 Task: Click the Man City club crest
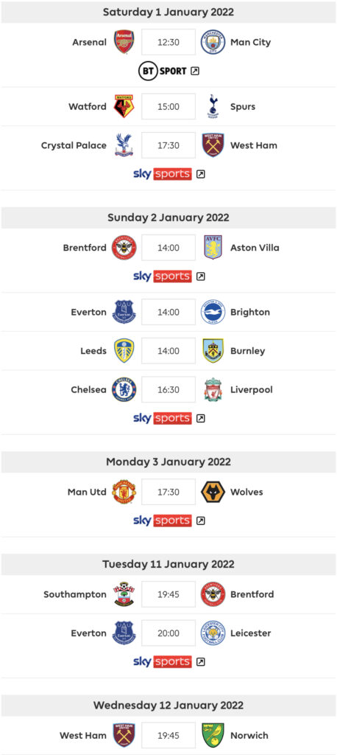[x=213, y=42]
